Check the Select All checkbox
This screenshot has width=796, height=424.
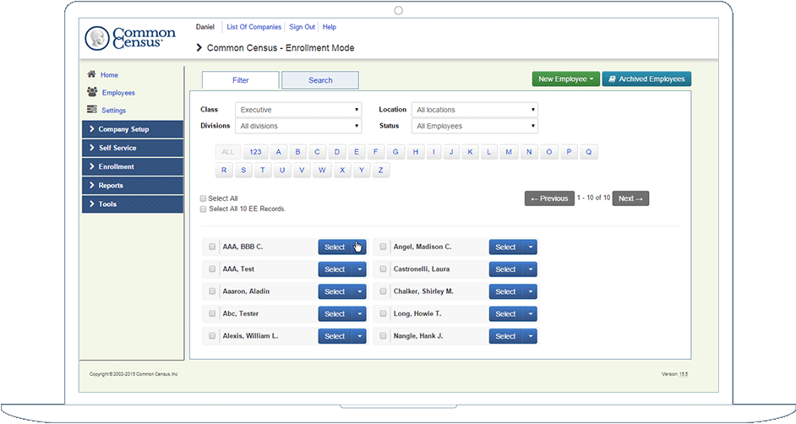(x=203, y=198)
